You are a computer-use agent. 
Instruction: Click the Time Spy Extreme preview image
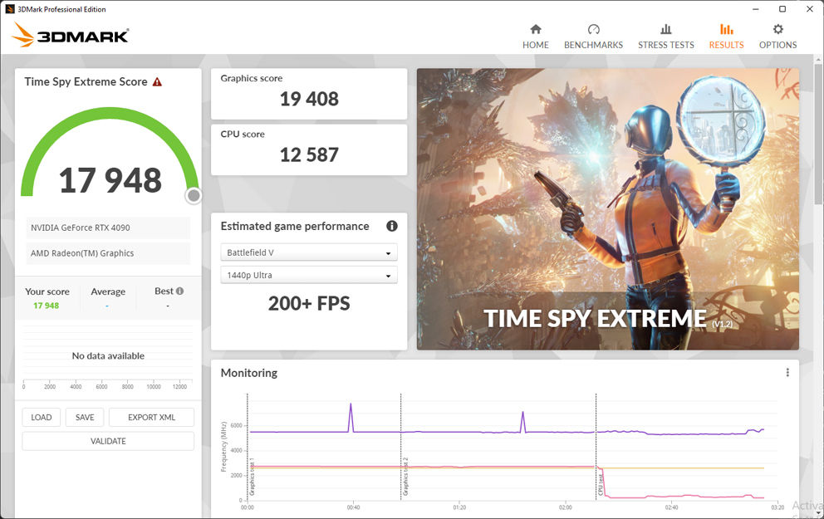click(608, 209)
